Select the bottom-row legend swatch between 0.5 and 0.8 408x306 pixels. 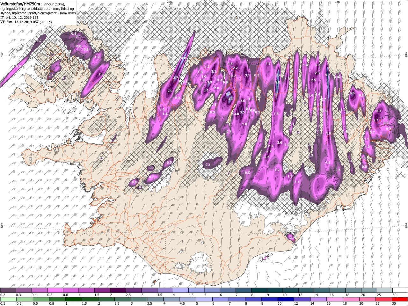[x=41, y=299]
